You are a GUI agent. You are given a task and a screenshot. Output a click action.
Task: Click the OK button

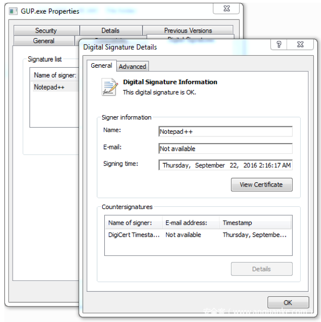(288, 302)
